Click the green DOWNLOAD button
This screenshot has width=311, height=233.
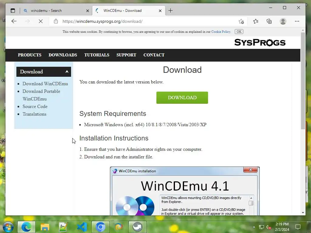point(182,98)
